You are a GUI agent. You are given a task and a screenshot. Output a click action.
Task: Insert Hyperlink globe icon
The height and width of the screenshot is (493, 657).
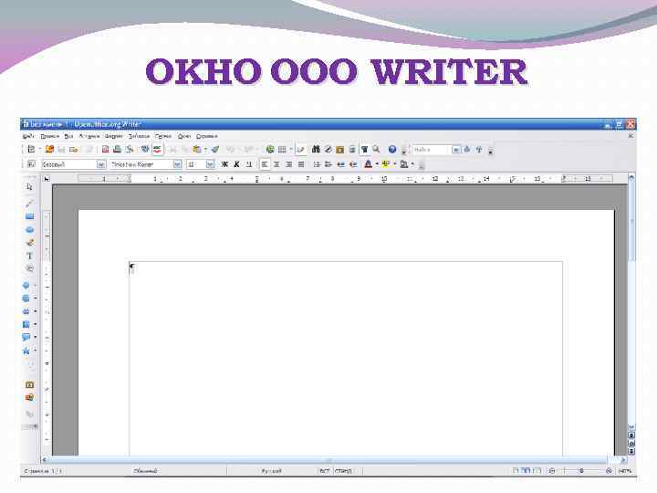point(270,149)
